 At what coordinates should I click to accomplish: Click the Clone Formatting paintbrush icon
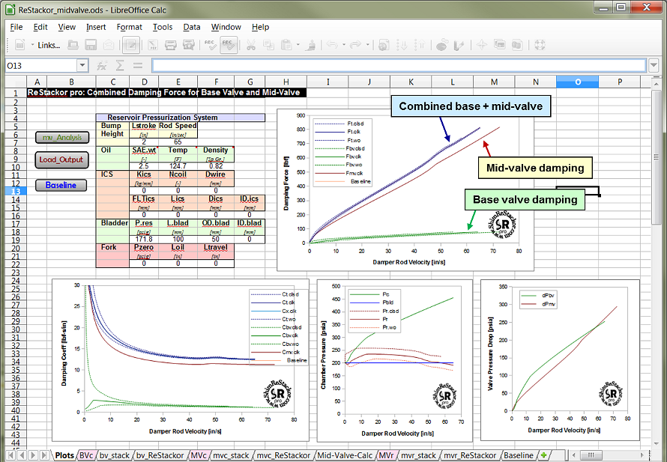click(311, 45)
